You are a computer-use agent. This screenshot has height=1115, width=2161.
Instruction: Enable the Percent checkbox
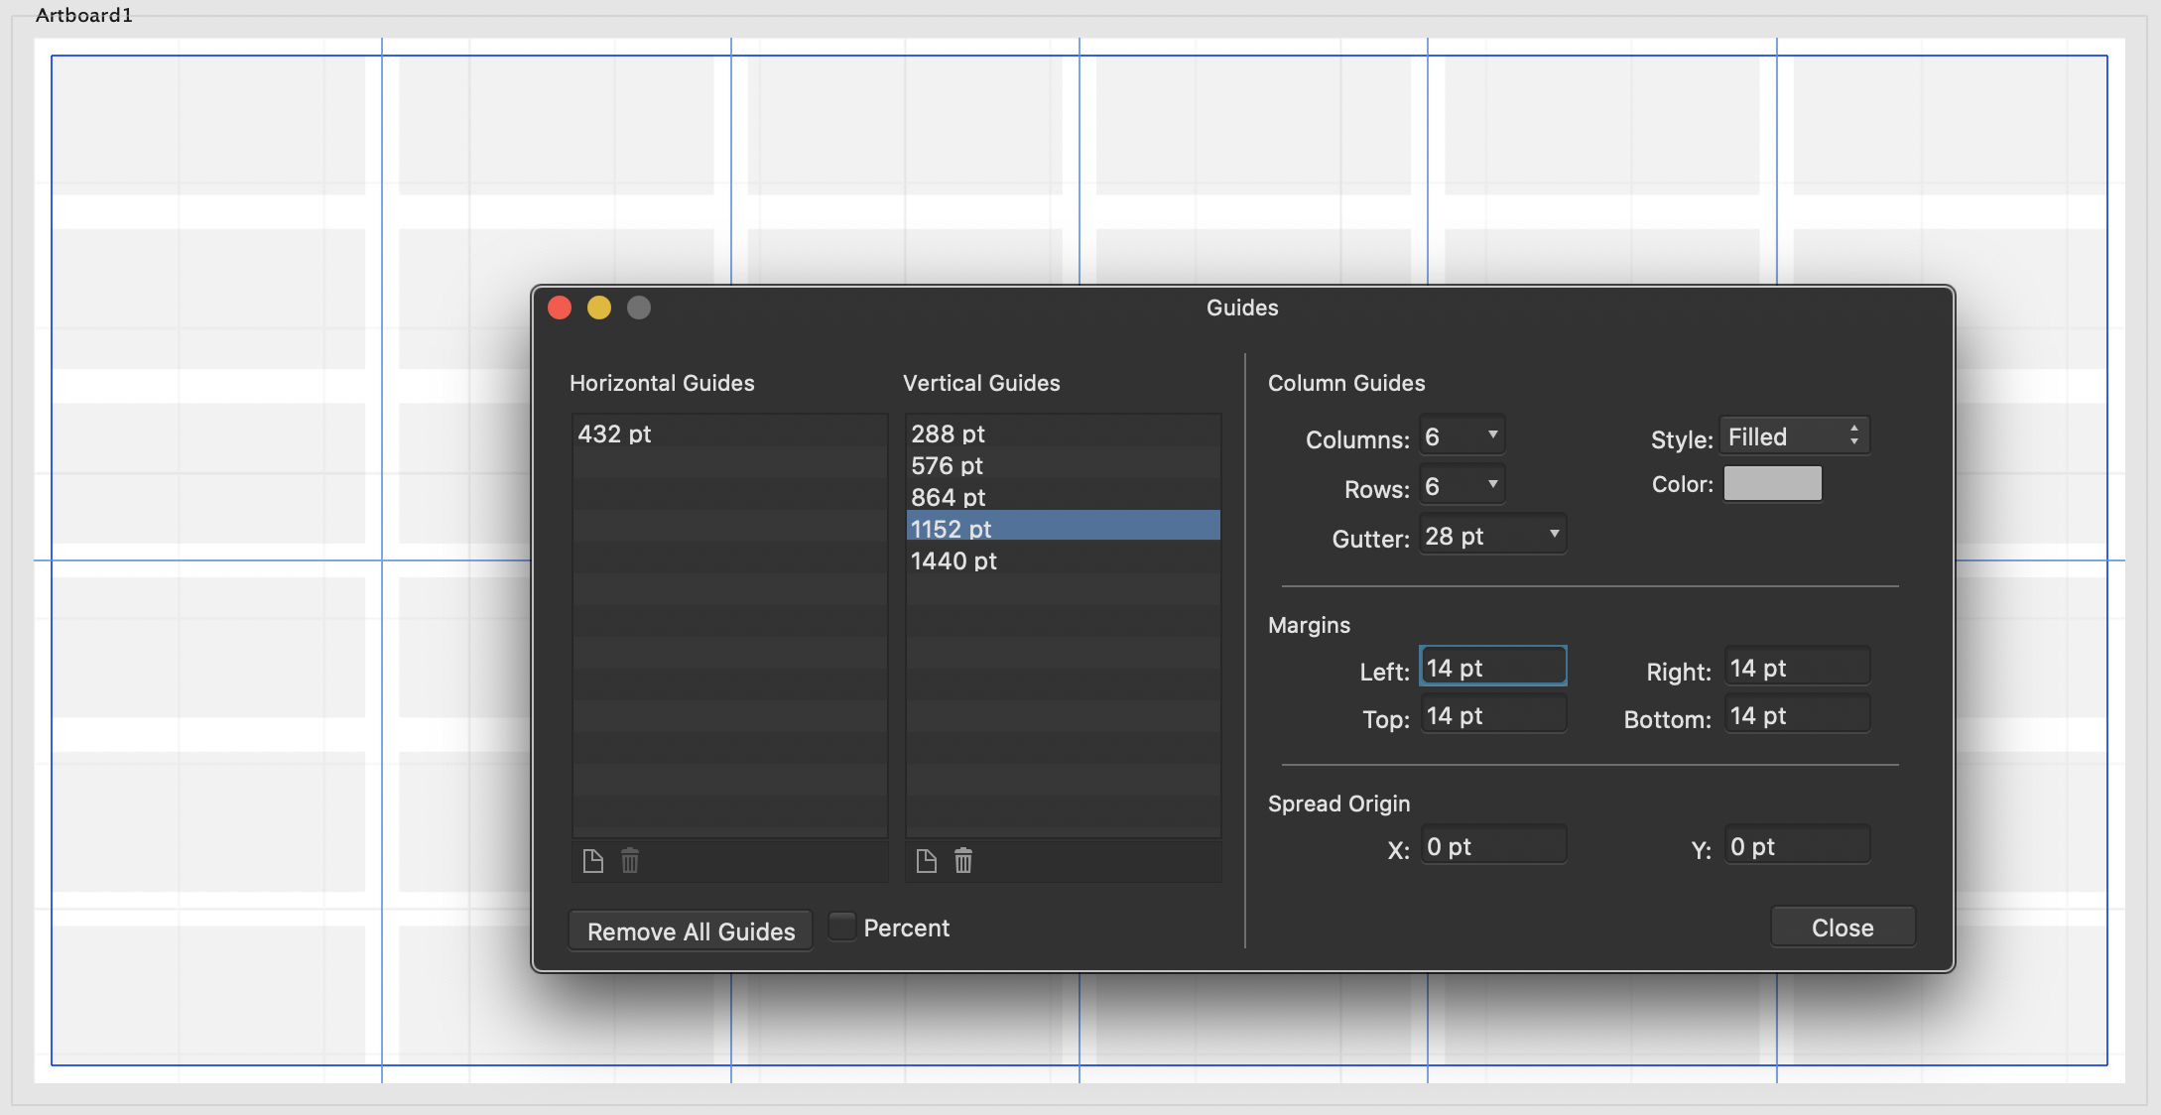[x=841, y=927]
